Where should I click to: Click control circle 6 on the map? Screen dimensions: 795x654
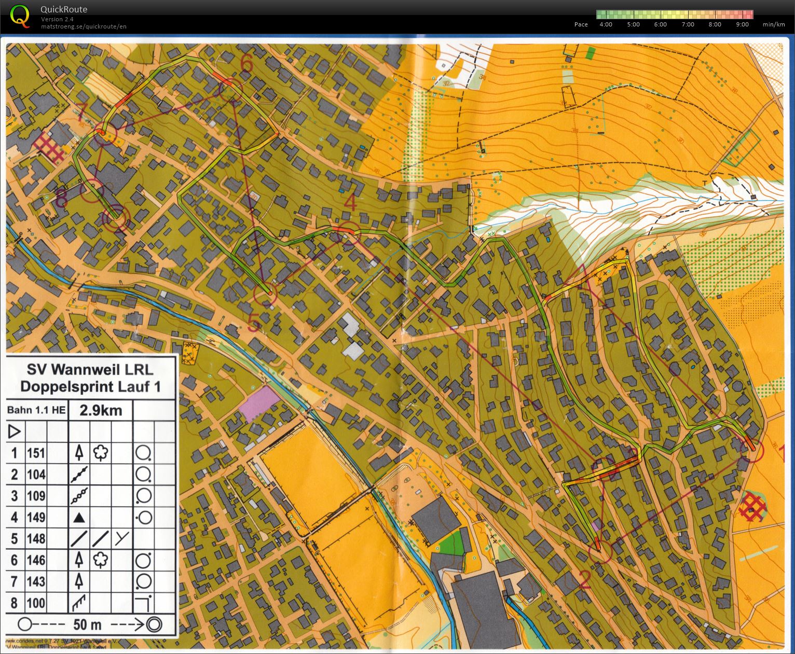point(230,90)
